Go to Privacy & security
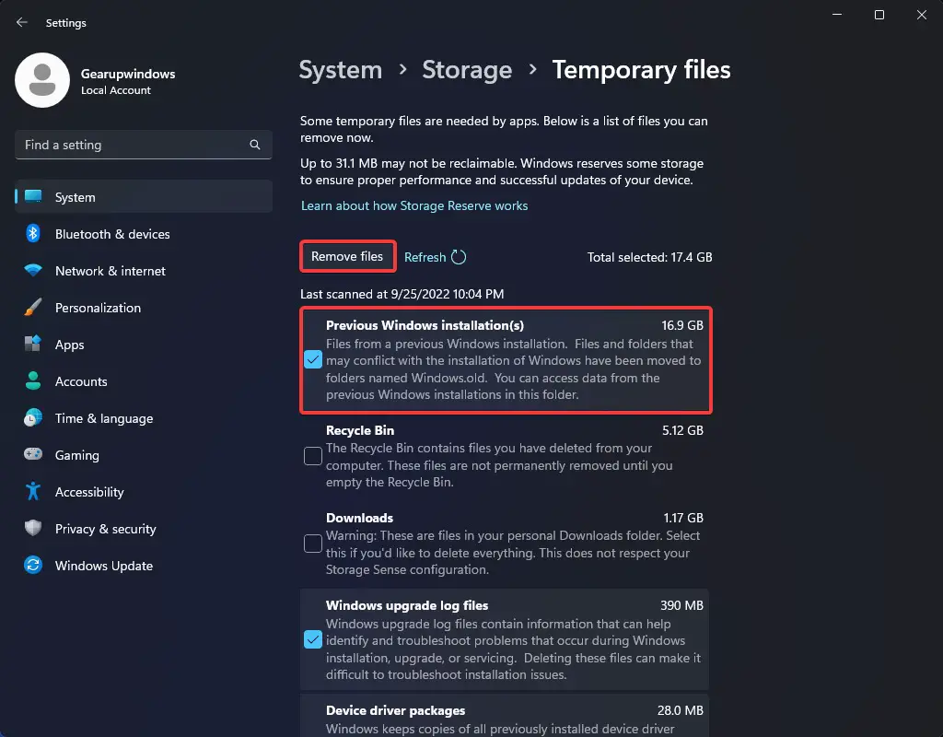This screenshot has height=737, width=943. [x=105, y=529]
